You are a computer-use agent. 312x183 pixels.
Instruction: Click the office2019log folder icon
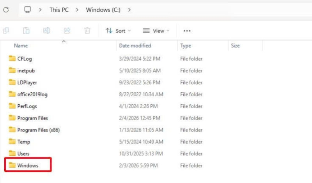point(12,94)
